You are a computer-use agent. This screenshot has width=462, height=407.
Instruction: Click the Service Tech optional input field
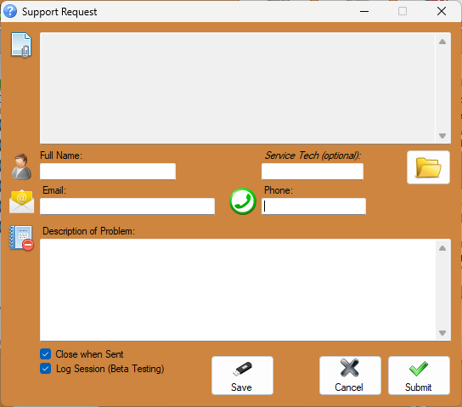pos(313,172)
